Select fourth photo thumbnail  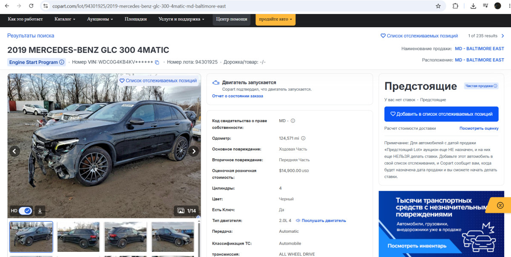[x=172, y=237]
